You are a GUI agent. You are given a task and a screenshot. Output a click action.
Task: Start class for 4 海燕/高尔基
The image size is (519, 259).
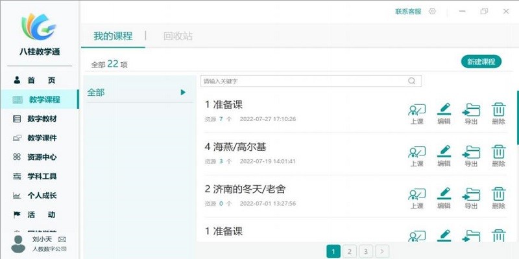click(x=416, y=156)
